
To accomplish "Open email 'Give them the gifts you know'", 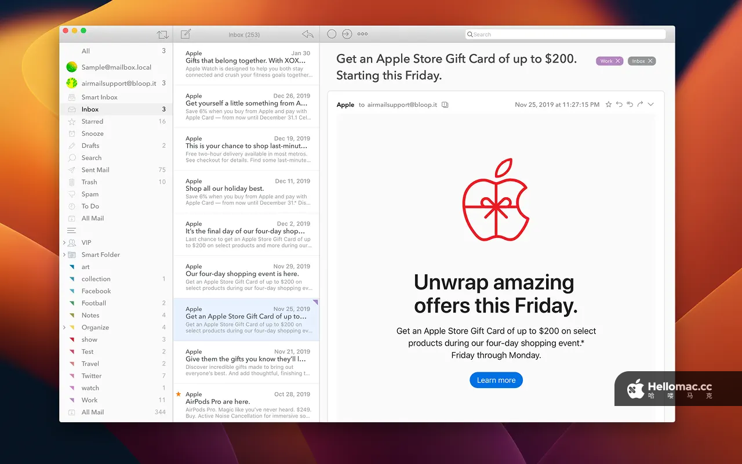I will pyautogui.click(x=246, y=362).
